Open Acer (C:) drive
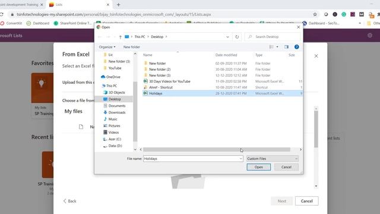380x214 pixels. point(112,139)
